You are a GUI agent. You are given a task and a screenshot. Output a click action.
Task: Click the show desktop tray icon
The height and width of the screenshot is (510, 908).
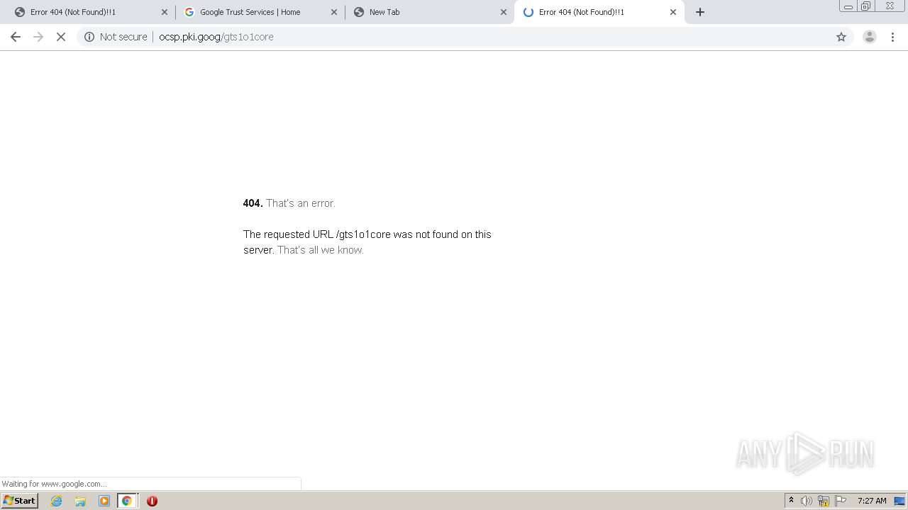899,501
